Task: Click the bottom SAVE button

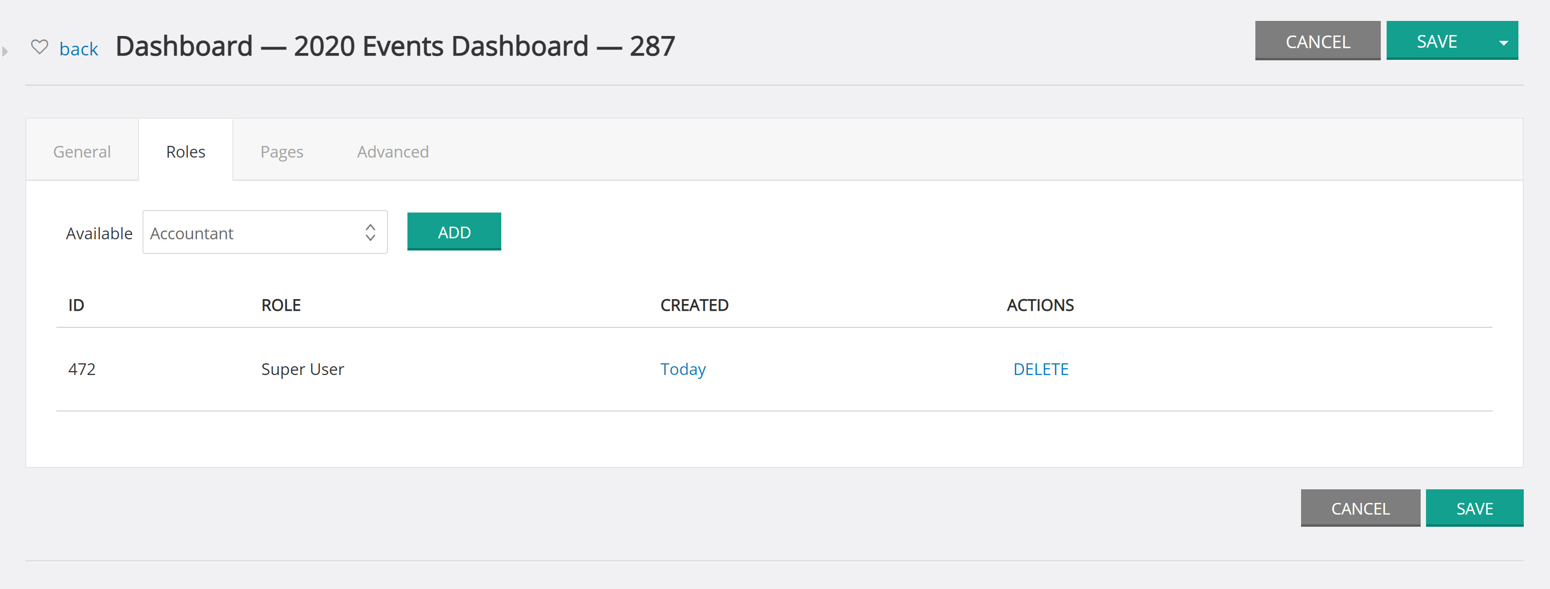Action: [x=1474, y=508]
